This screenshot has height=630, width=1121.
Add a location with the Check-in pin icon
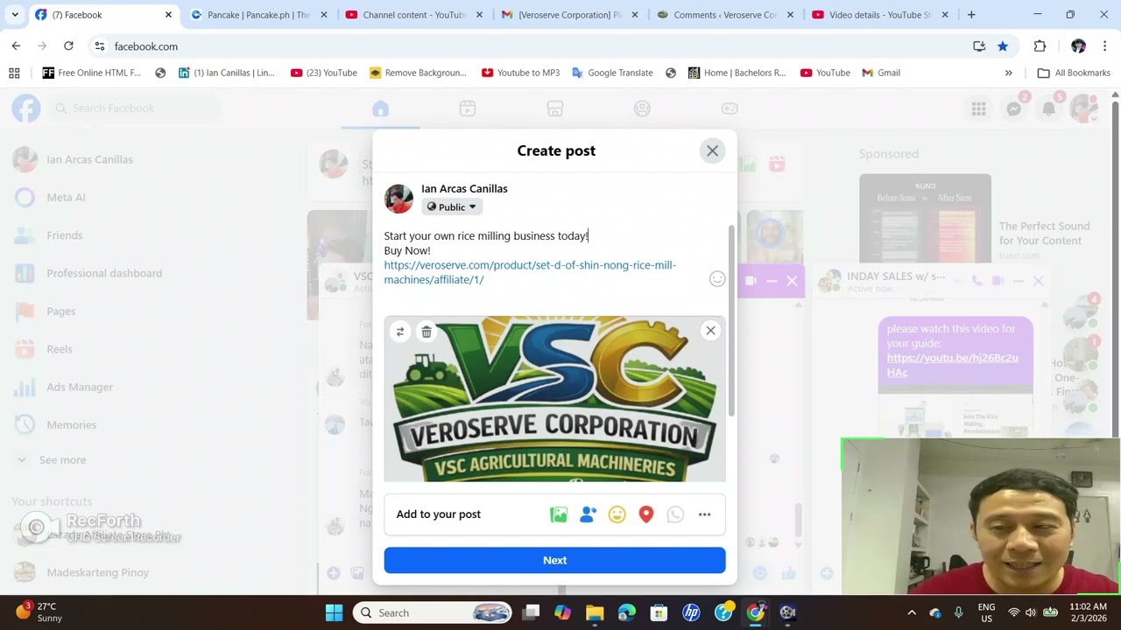(645, 514)
